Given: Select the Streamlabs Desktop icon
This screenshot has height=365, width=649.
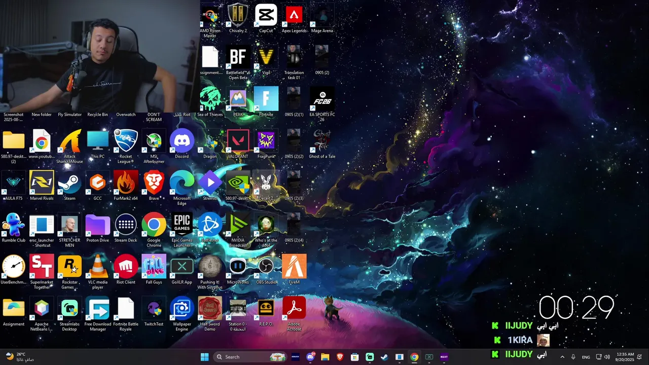Looking at the screenshot, I should pyautogui.click(x=69, y=309).
